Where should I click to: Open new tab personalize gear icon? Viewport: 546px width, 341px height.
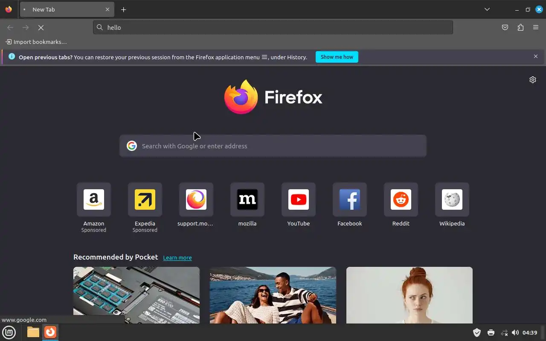[533, 80]
